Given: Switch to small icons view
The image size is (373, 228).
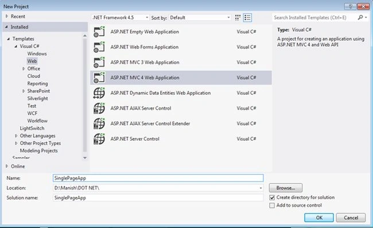Looking at the screenshot, I should [238, 18].
